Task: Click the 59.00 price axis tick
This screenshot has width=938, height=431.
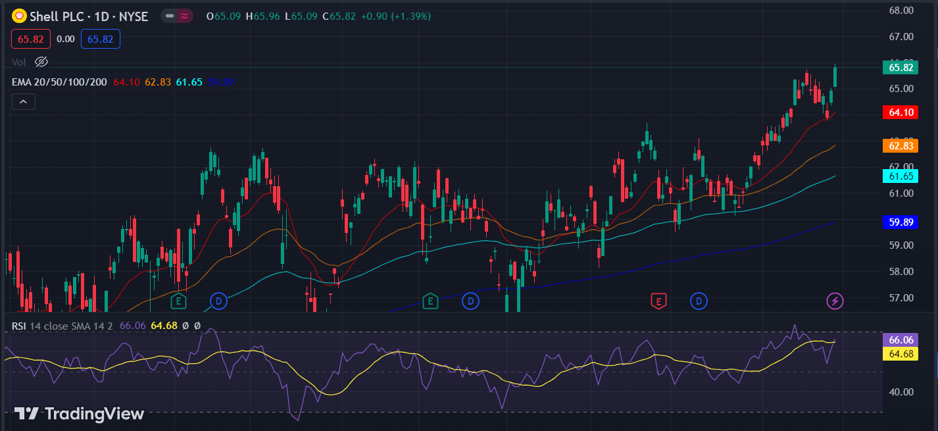Action: click(x=901, y=245)
